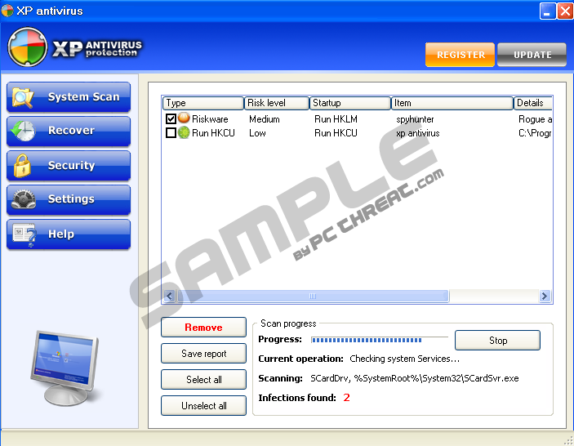574x446 pixels.
Task: Click the orange REGISTER button
Action: pyautogui.click(x=460, y=55)
